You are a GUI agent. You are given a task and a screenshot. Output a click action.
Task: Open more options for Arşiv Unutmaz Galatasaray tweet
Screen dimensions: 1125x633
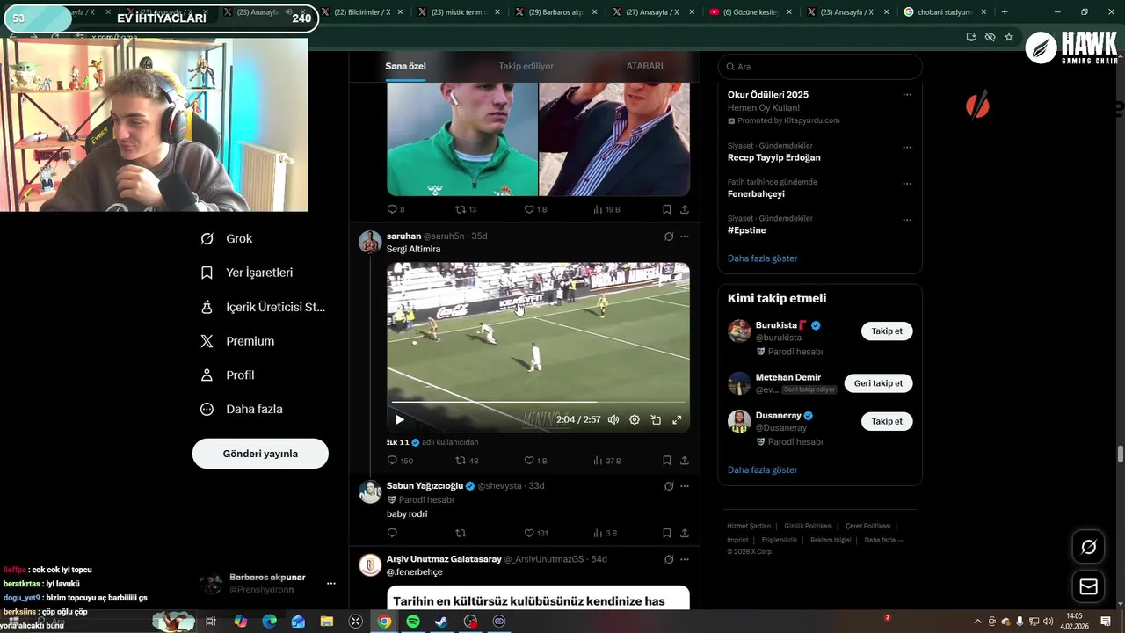pos(685,559)
